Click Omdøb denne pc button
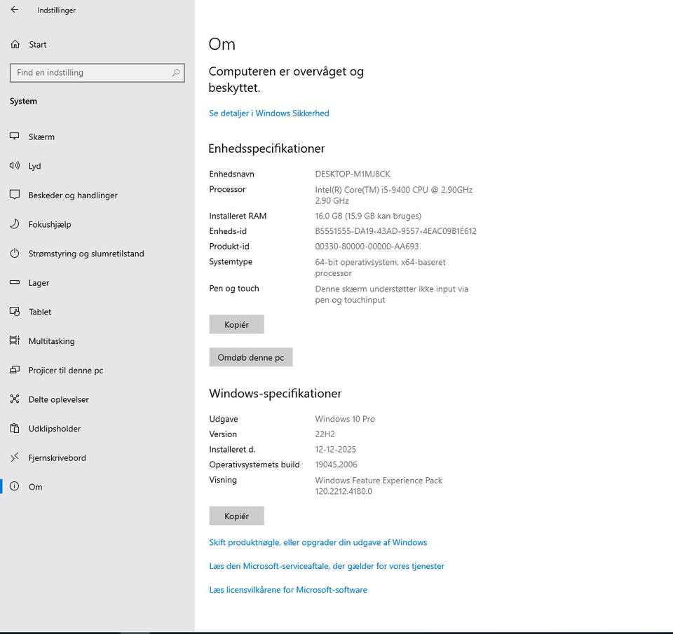673x634 pixels. click(x=251, y=357)
